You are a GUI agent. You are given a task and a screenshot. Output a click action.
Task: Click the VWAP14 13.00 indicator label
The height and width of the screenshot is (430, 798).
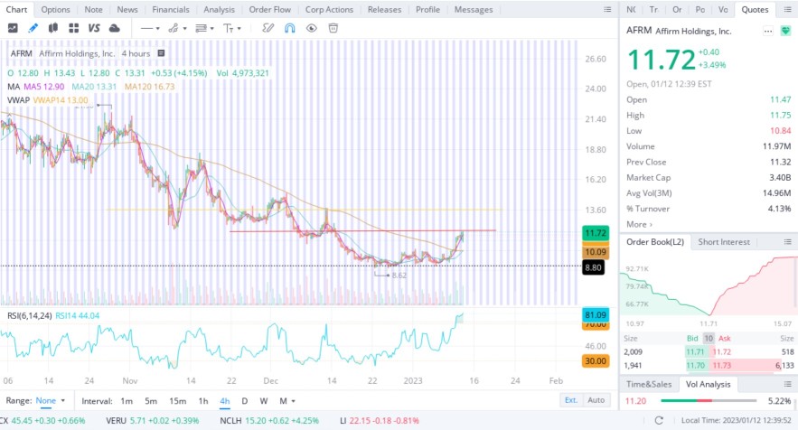tap(61, 100)
